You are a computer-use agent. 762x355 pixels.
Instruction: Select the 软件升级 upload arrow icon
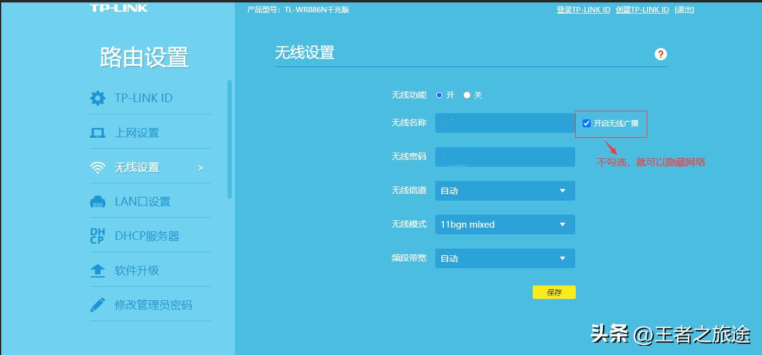pyautogui.click(x=97, y=269)
